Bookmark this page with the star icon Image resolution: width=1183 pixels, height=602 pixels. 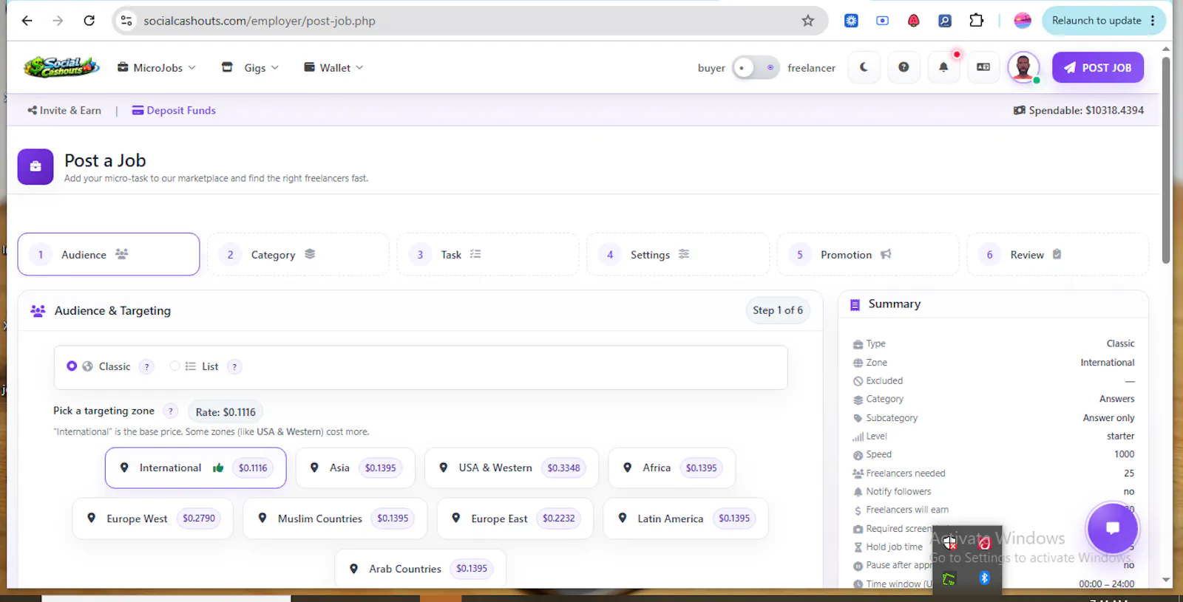point(808,21)
